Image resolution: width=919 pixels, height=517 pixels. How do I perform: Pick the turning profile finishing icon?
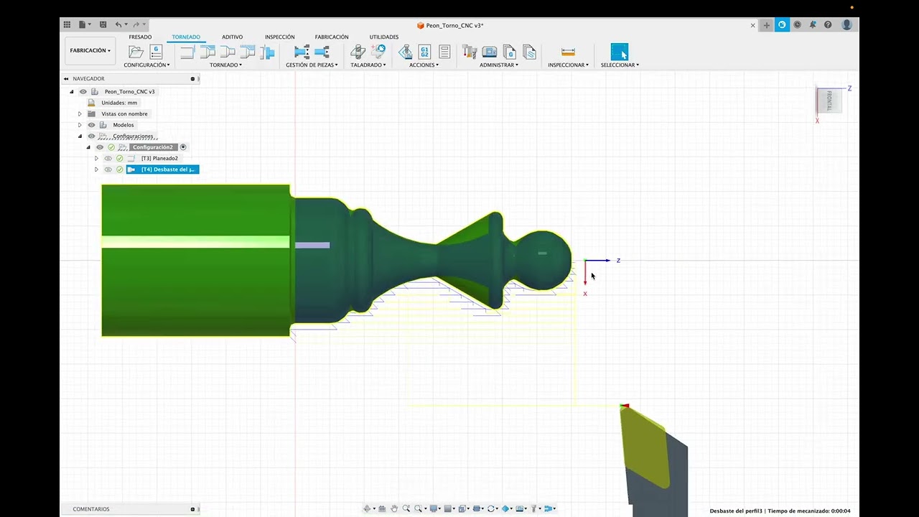tap(228, 52)
